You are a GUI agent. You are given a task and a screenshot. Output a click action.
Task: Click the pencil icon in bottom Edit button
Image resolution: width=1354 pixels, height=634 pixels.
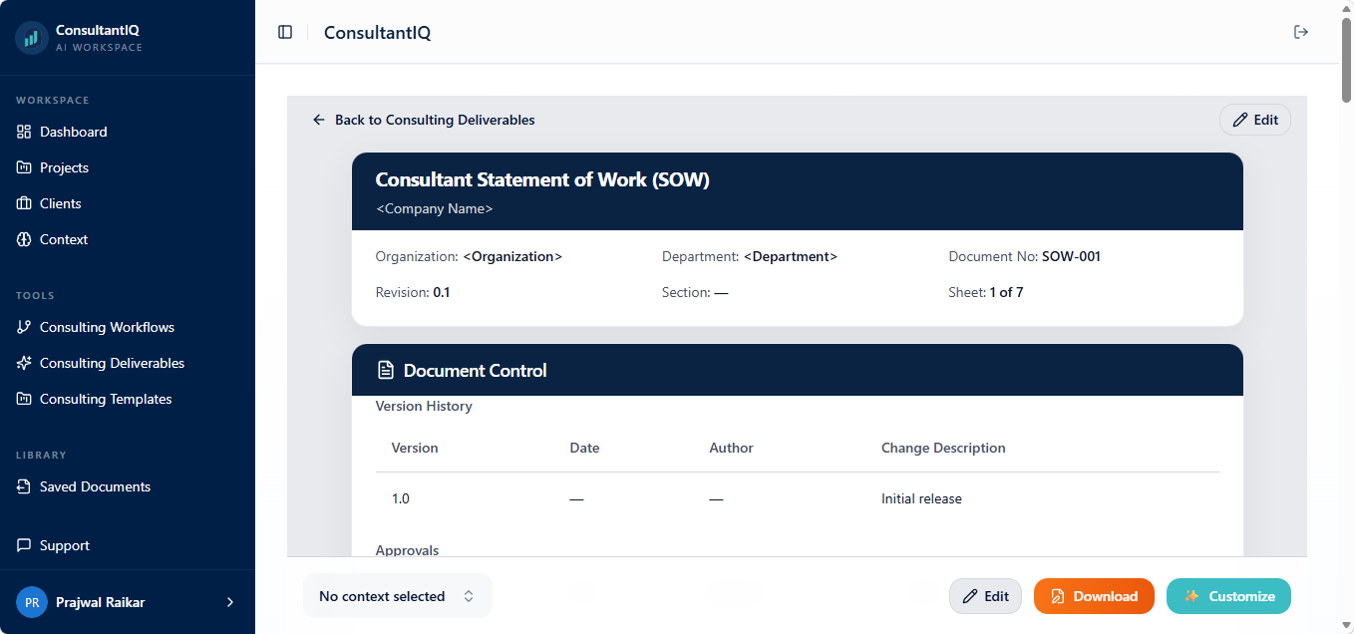coord(970,596)
